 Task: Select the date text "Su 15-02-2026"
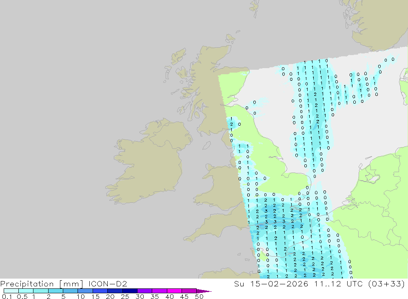[271, 283]
